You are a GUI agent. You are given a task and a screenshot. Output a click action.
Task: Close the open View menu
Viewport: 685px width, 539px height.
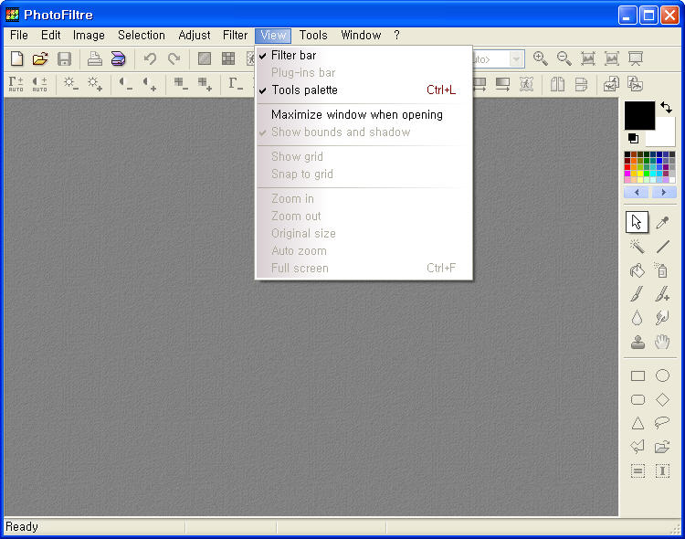273,35
